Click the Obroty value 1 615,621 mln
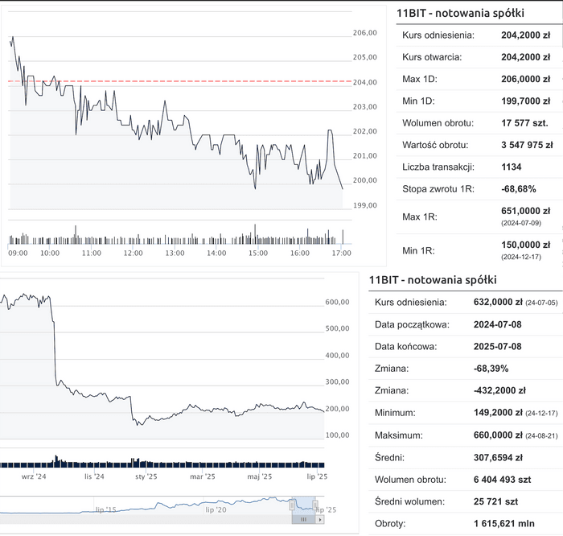The width and height of the screenshot is (563, 536). [x=504, y=523]
